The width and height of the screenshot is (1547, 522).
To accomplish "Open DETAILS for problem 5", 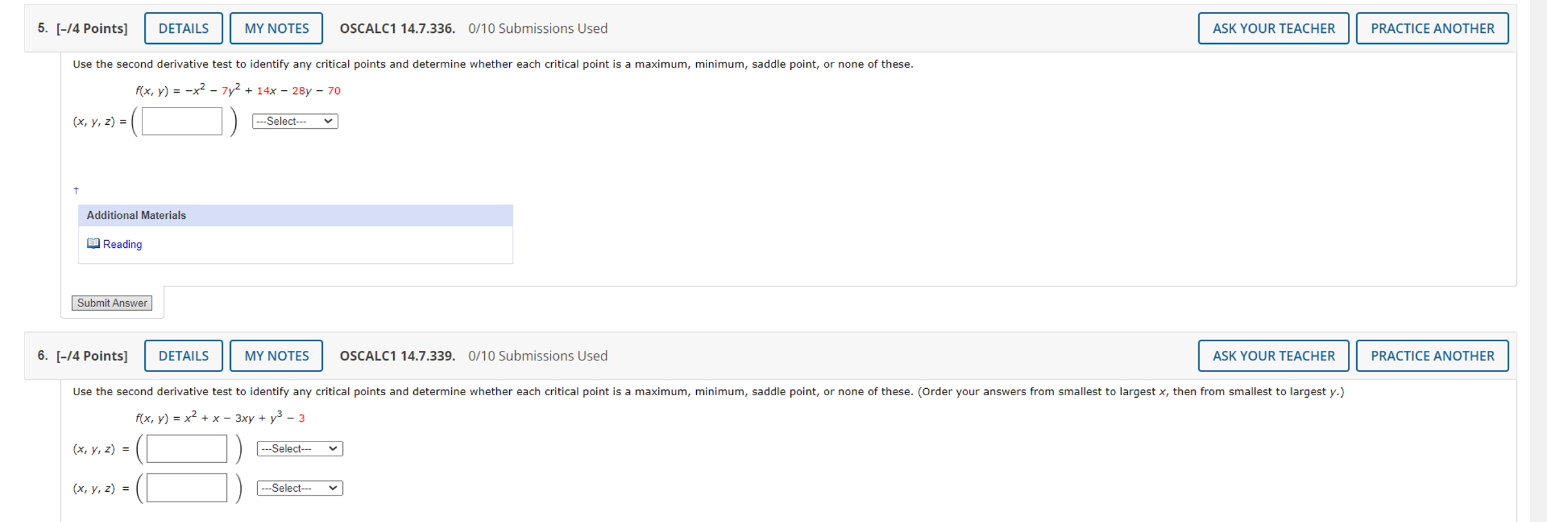I will click(x=183, y=28).
